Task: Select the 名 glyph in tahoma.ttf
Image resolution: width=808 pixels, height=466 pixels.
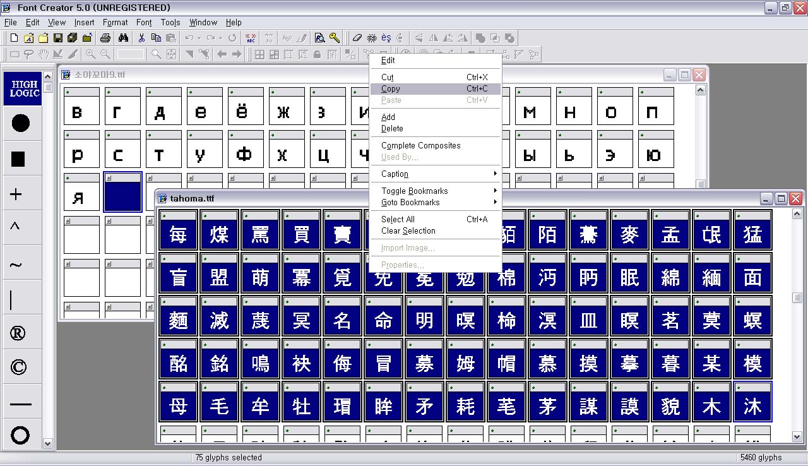Action: click(x=342, y=315)
